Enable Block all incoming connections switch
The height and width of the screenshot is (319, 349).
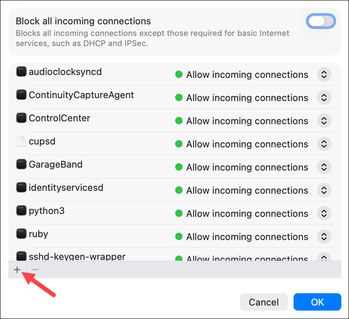click(x=321, y=21)
